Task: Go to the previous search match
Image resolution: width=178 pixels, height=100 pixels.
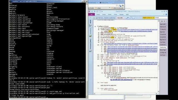Action: click(x=152, y=18)
